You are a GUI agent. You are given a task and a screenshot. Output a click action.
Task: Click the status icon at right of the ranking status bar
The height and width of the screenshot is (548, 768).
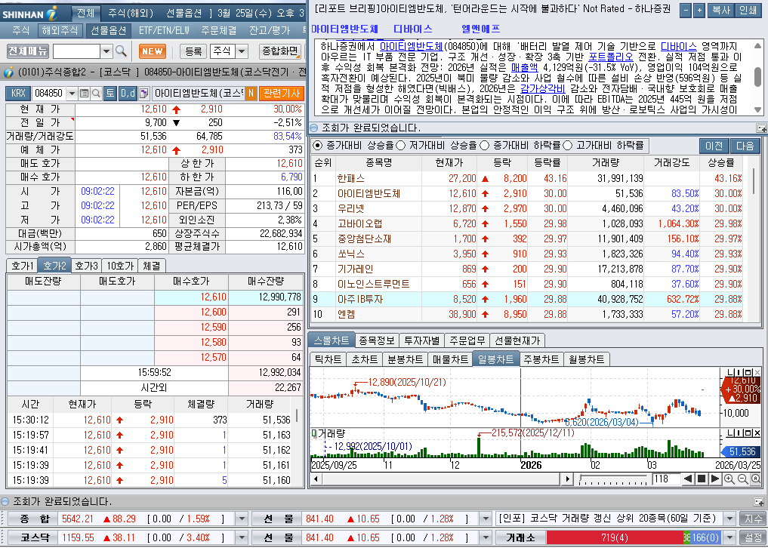[761, 128]
